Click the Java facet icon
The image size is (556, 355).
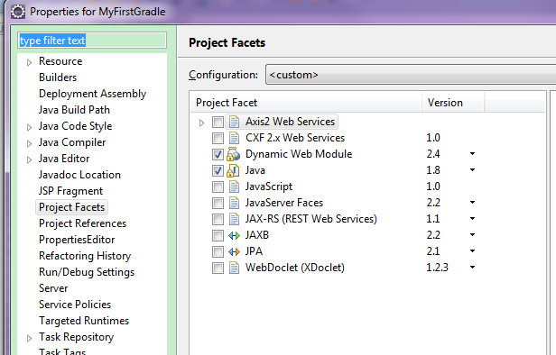pyautogui.click(x=233, y=170)
